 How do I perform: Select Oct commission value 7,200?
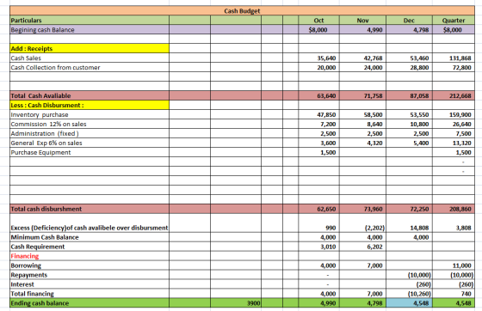click(318, 125)
